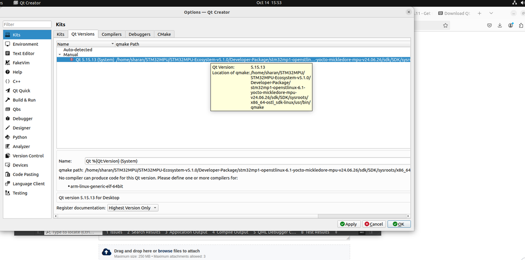Image resolution: width=525 pixels, height=260 pixels.
Task: Open Search Results output pane
Action: coord(144,232)
